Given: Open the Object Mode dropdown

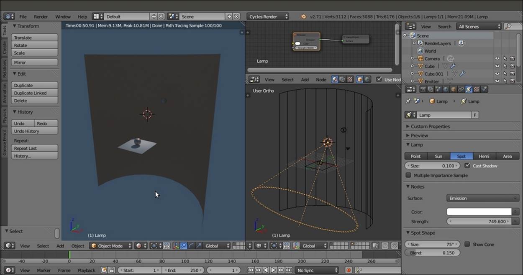Looking at the screenshot, I should [x=110, y=246].
